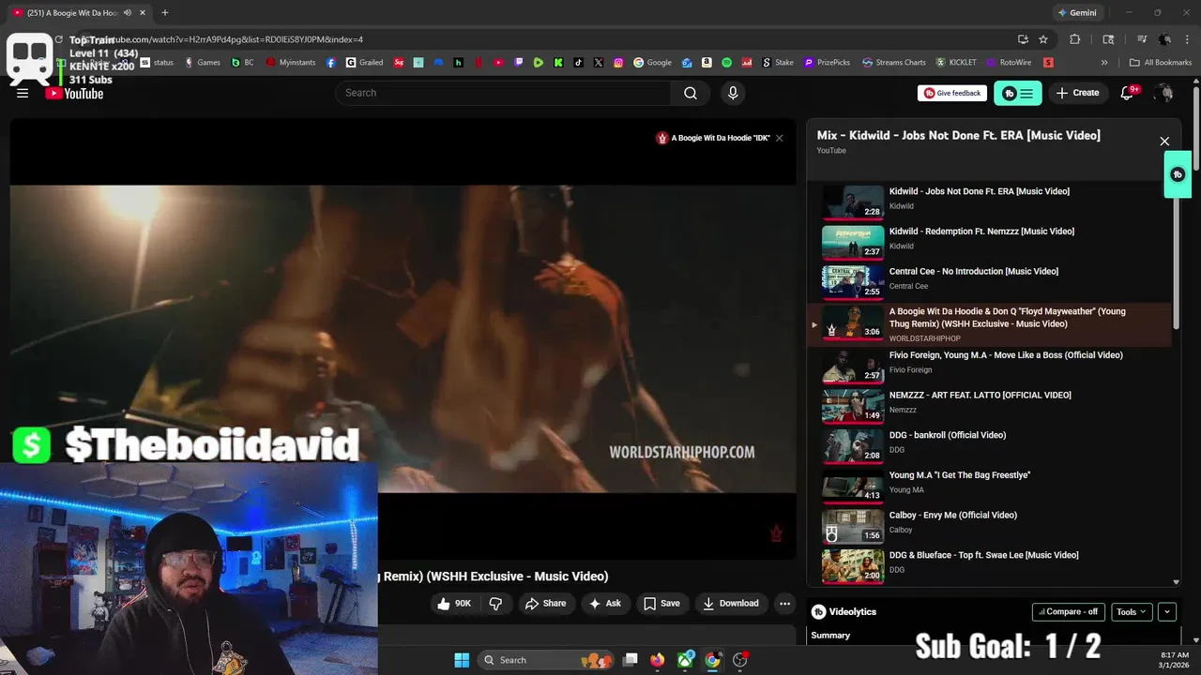
Task: Open the Myinstants bookmark
Action: coord(292,63)
